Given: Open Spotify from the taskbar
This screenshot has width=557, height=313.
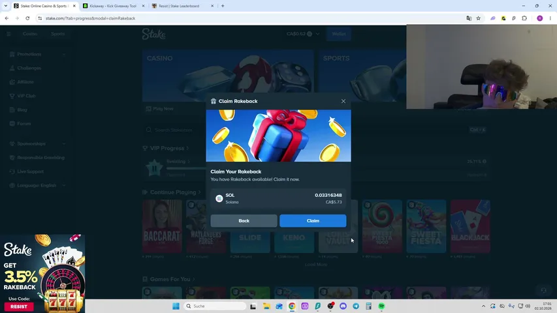Looking at the screenshot, I should [x=381, y=306].
